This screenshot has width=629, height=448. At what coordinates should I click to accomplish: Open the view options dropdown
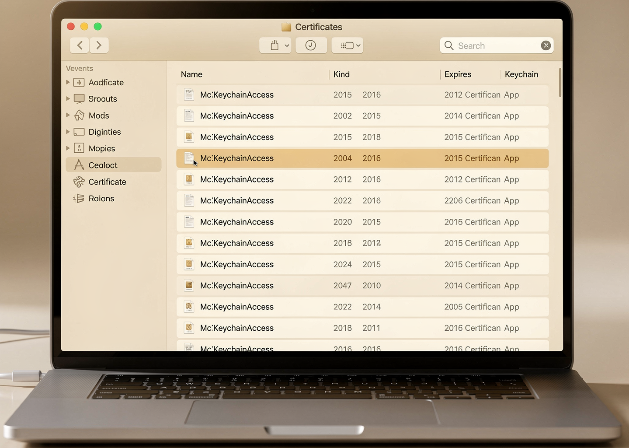pos(348,45)
